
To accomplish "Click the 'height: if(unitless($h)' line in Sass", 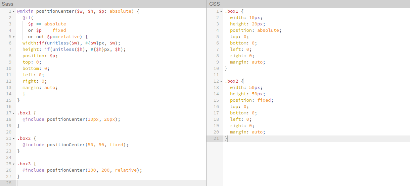I will tap(74, 49).
